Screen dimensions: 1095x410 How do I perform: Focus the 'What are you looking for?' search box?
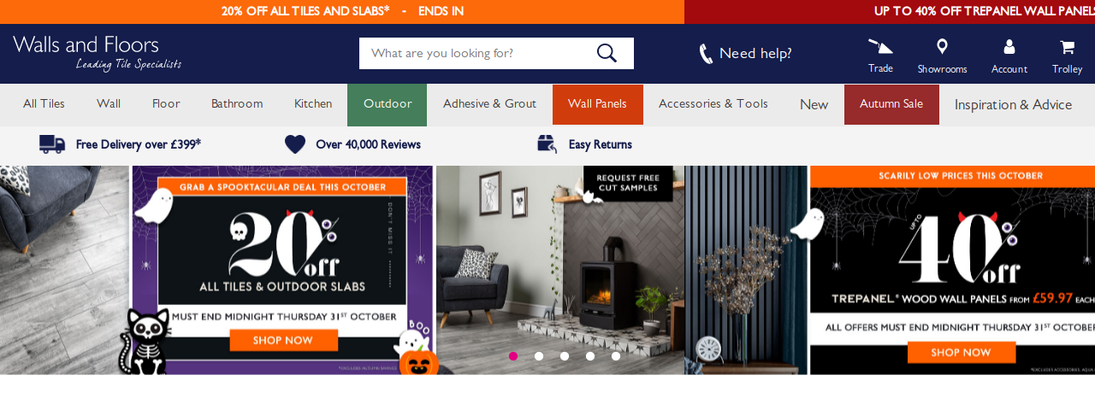477,53
